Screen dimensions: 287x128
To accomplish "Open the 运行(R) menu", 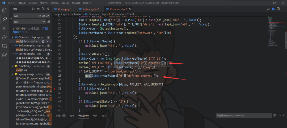I will click(65, 3).
